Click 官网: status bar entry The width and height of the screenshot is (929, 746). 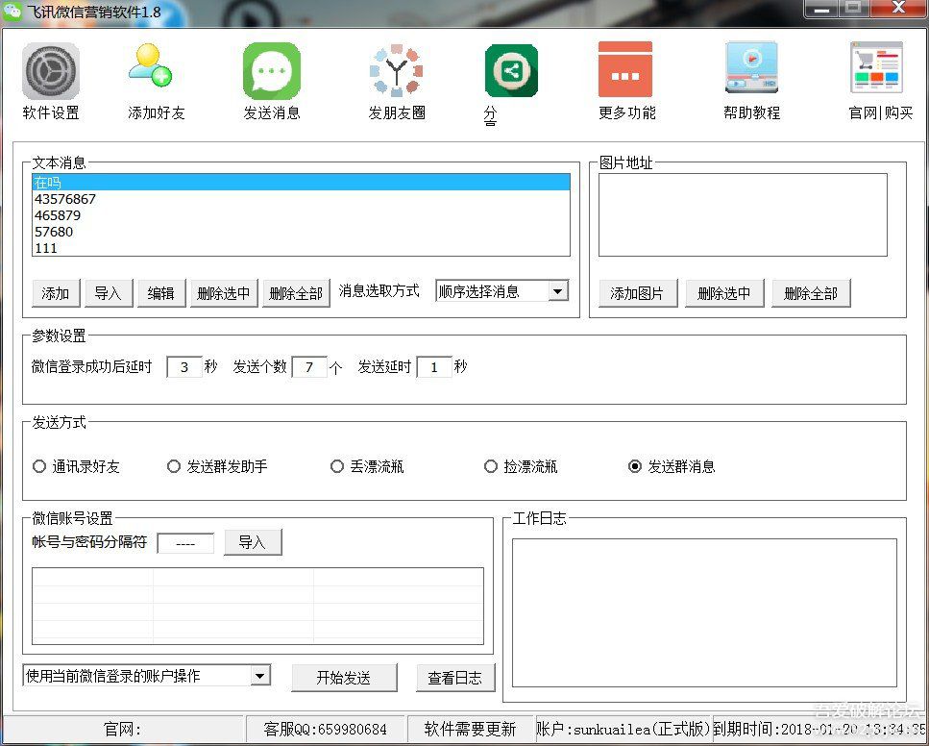[x=123, y=729]
